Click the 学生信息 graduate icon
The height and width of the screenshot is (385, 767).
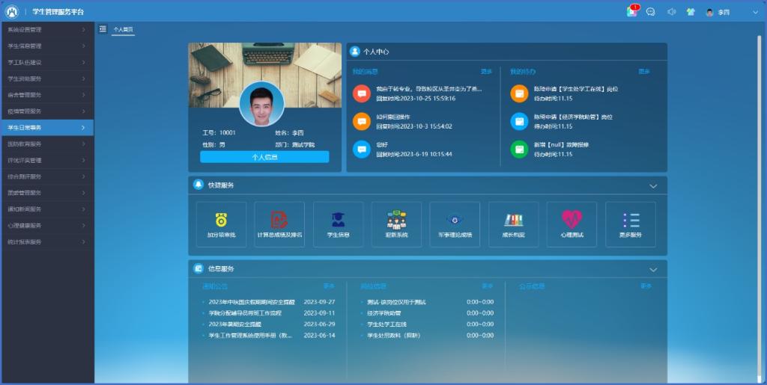click(x=338, y=221)
